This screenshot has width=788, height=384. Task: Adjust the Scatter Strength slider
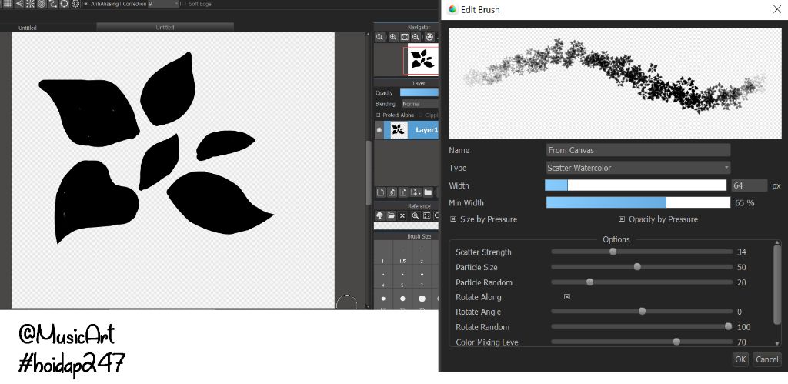pyautogui.click(x=613, y=252)
